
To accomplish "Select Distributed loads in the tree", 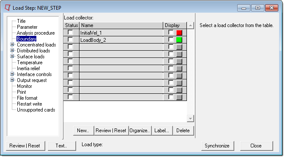I will click(x=33, y=51).
